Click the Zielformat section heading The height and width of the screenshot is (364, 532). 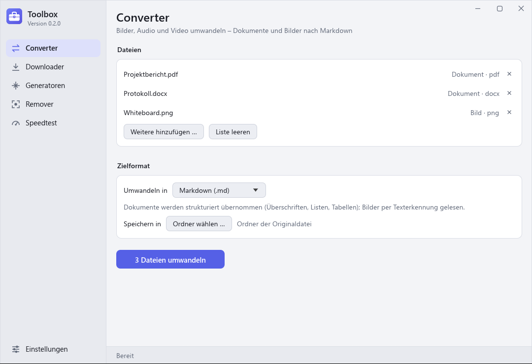(x=133, y=166)
